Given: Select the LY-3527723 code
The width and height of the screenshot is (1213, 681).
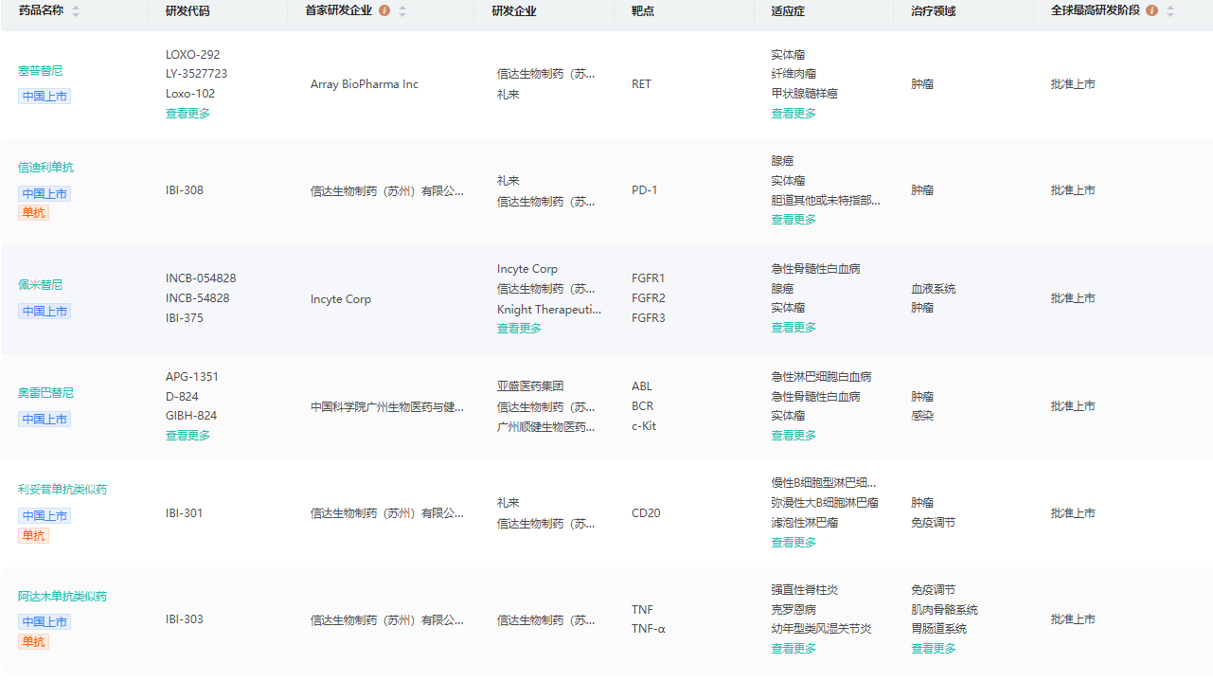Looking at the screenshot, I should [197, 74].
